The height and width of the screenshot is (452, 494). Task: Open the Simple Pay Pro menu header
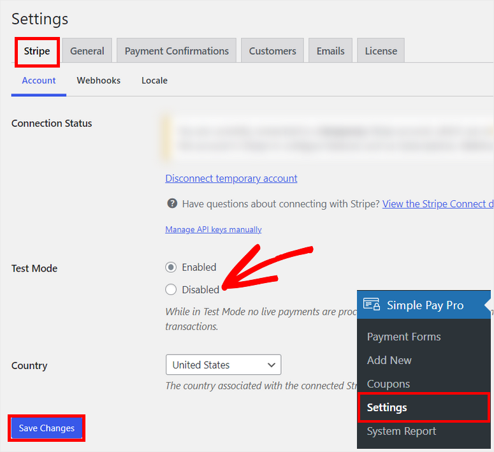424,305
